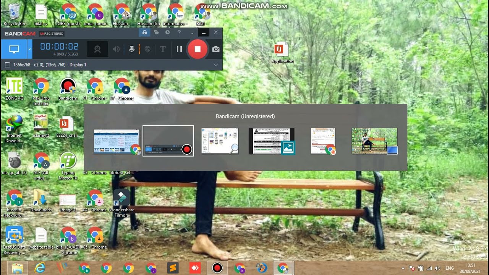Open the Application desktop file
Image resolution: width=489 pixels, height=275 pixels.
click(x=282, y=53)
